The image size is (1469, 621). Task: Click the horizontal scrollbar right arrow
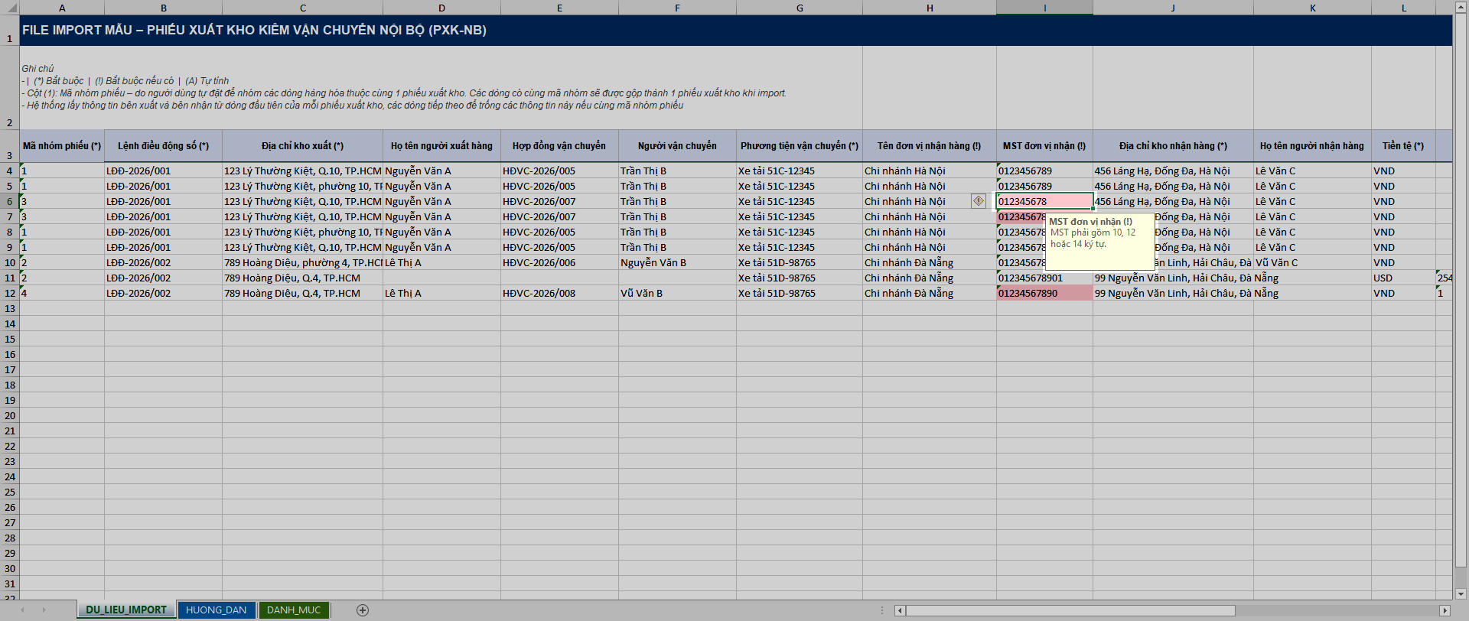(x=1445, y=610)
